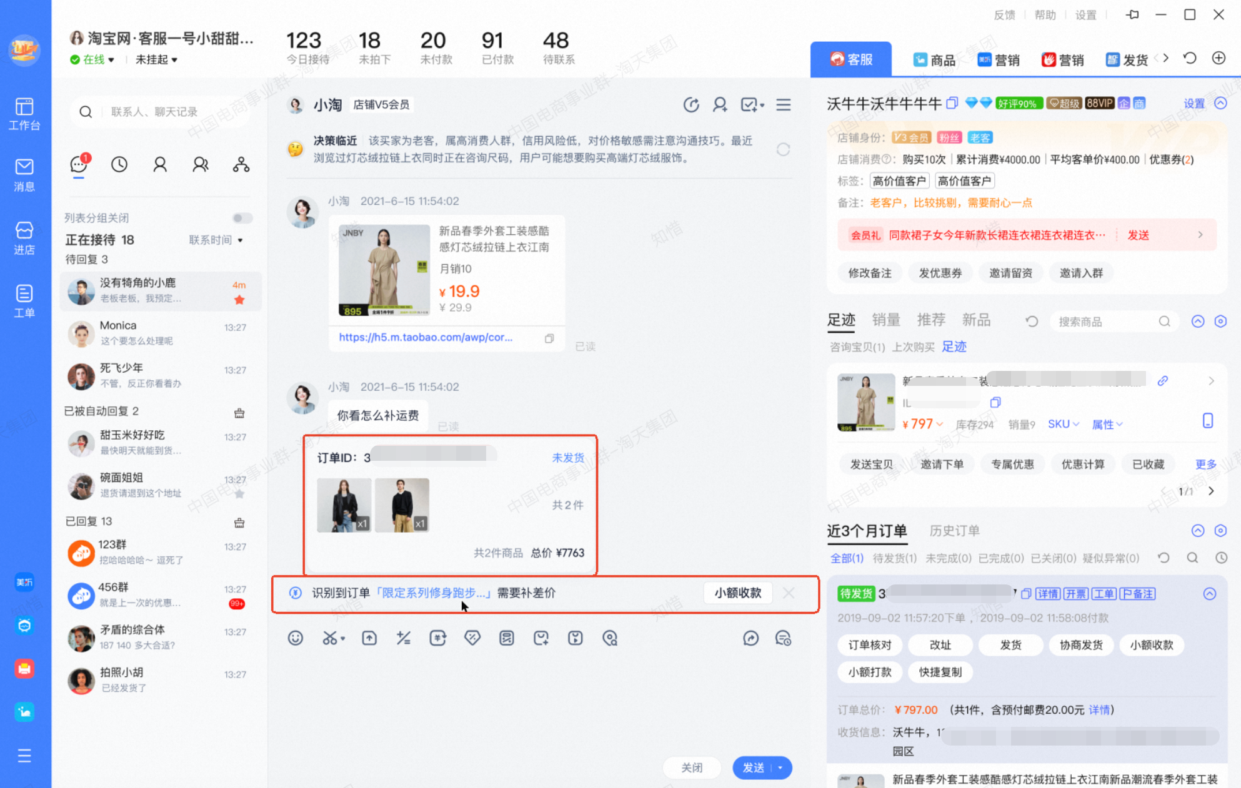The width and height of the screenshot is (1241, 788).
Task: Switch to the 推荐 tab
Action: click(x=931, y=320)
